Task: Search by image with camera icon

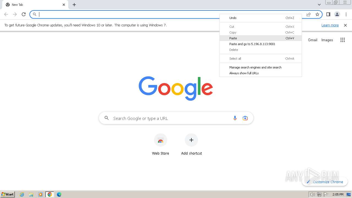Action: 245,118
